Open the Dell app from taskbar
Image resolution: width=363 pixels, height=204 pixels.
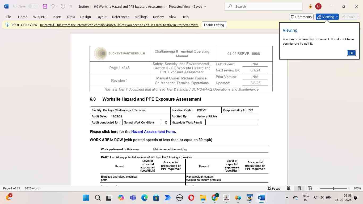(x=179, y=198)
